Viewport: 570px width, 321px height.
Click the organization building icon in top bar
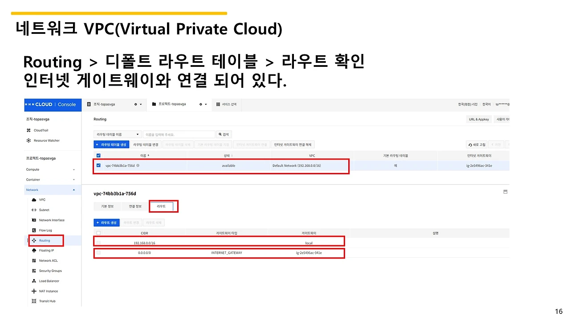click(x=89, y=104)
